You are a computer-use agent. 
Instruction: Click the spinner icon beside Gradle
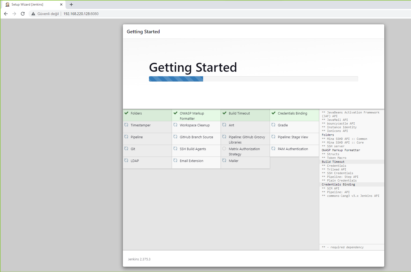[273, 125]
